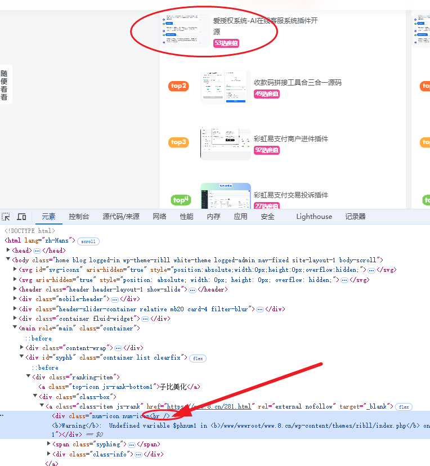Activate the inspect element picker icon
Image resolution: width=430 pixels, height=466 pixels.
coord(6,217)
